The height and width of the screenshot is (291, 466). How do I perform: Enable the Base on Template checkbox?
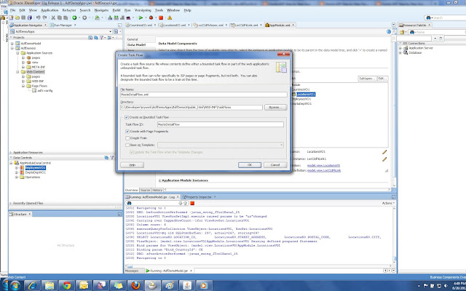click(127, 145)
